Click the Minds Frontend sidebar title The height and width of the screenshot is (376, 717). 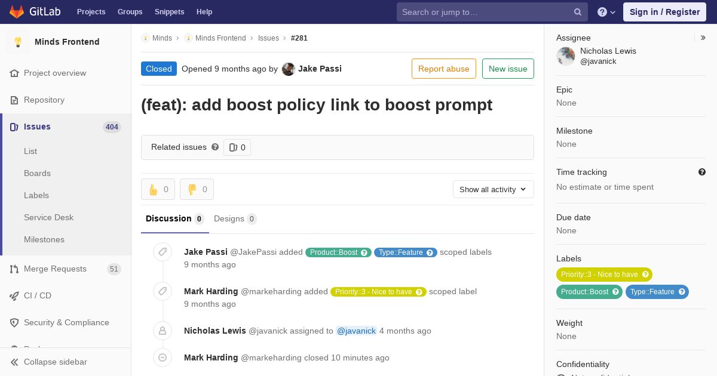(67, 42)
